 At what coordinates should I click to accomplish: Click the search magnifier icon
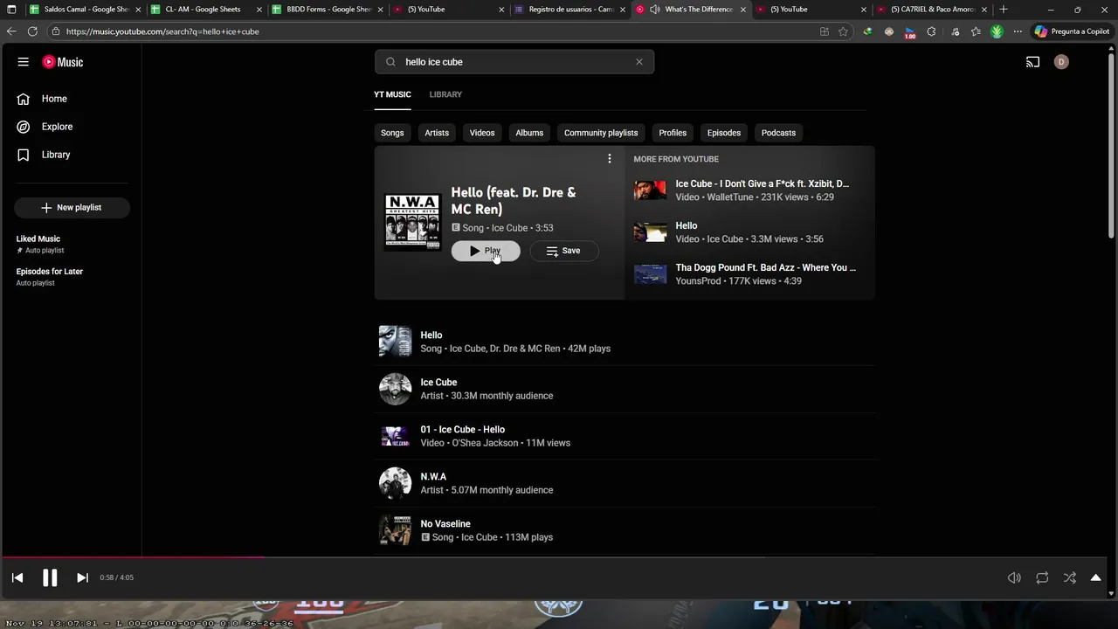point(390,62)
